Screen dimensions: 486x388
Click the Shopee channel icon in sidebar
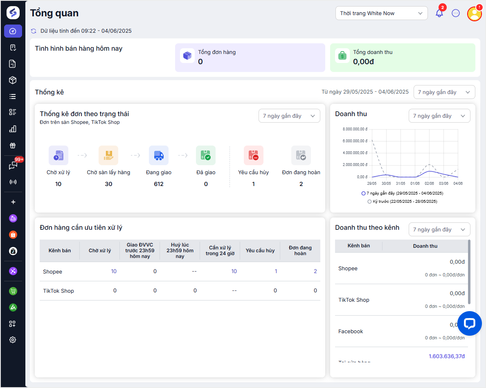click(13, 235)
